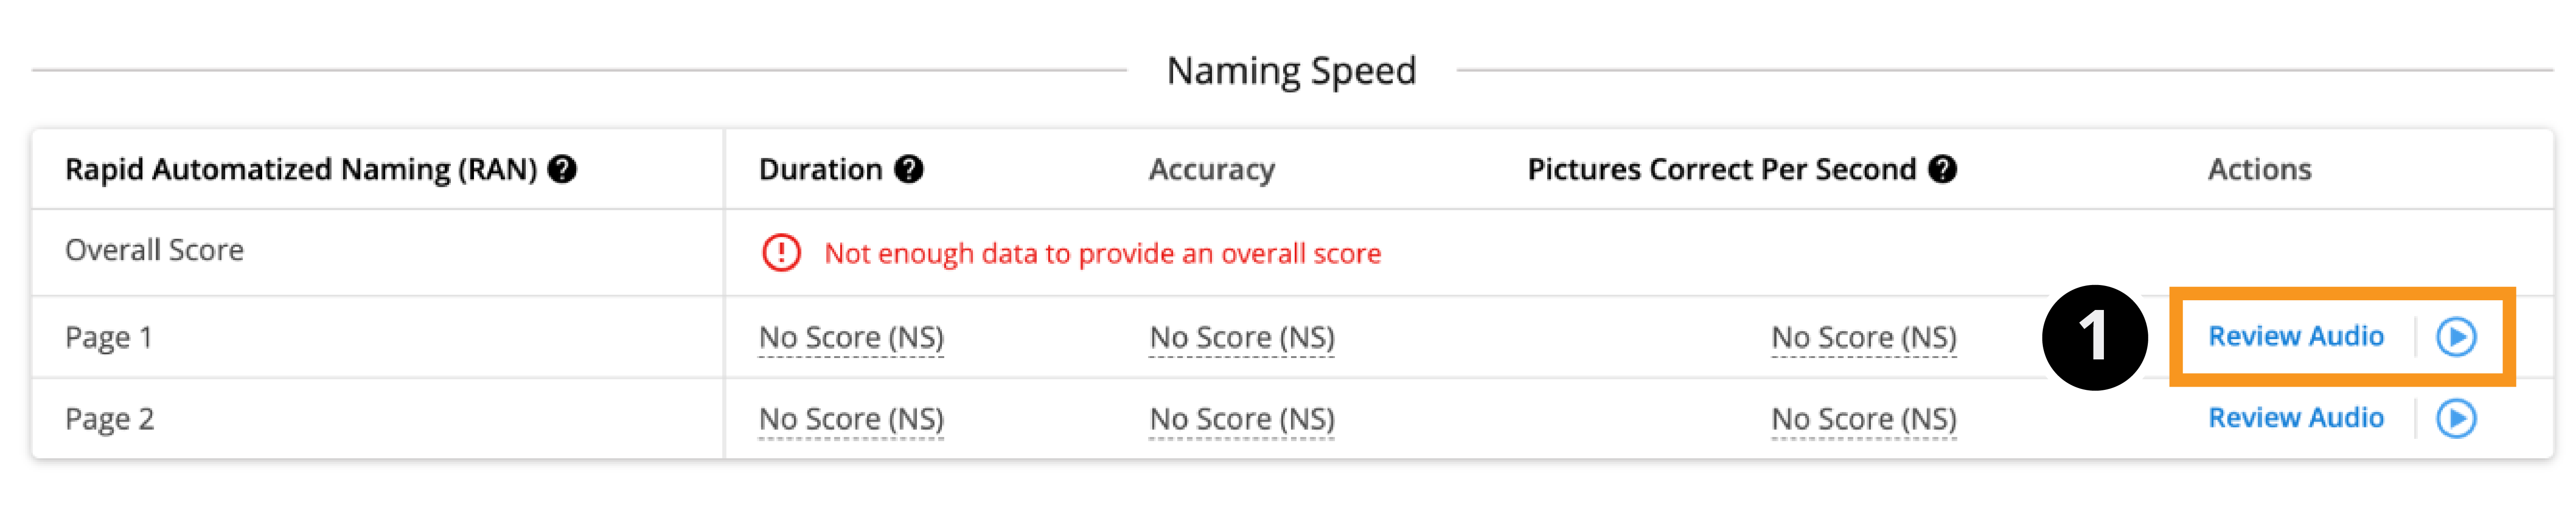Click the red exclamation warning icon
Screen dimensions: 2576x522
[781, 254]
